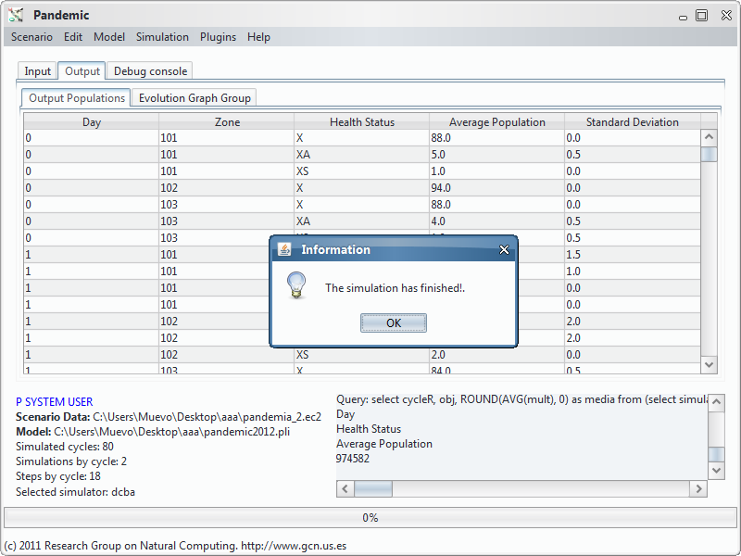Click table scrollbar down arrow
Viewport: 741px width, 556px height.
(709, 365)
